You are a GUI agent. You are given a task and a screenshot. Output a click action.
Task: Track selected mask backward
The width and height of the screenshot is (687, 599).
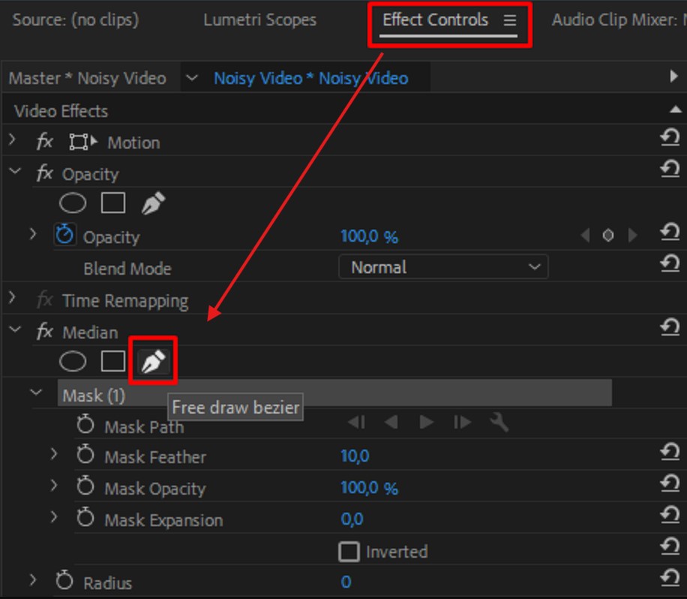tap(391, 423)
